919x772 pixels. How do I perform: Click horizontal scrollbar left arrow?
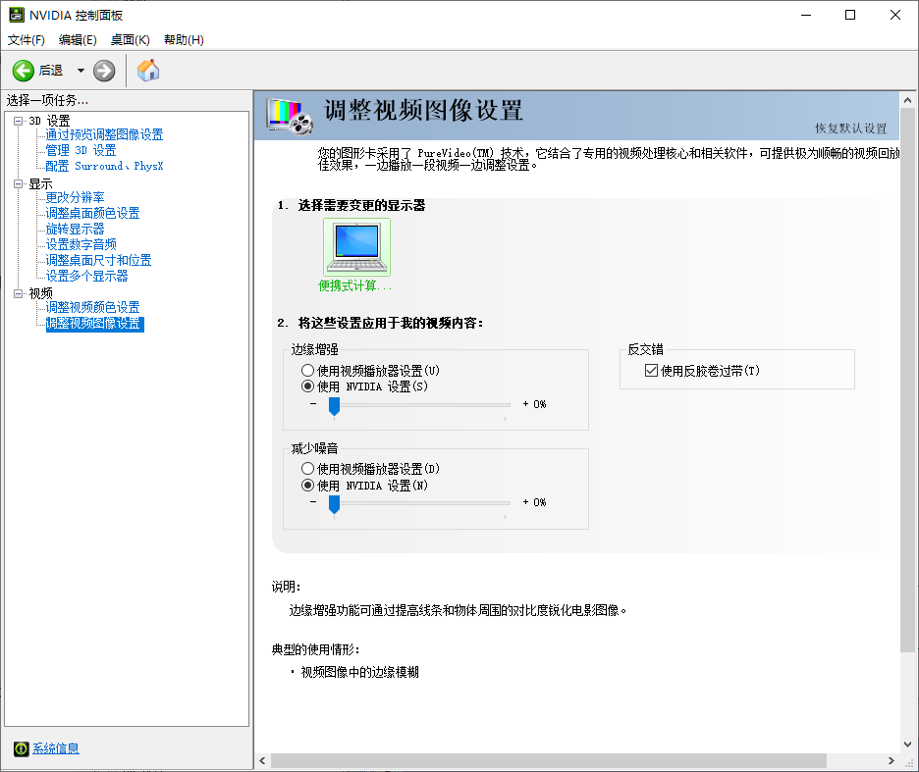[262, 761]
